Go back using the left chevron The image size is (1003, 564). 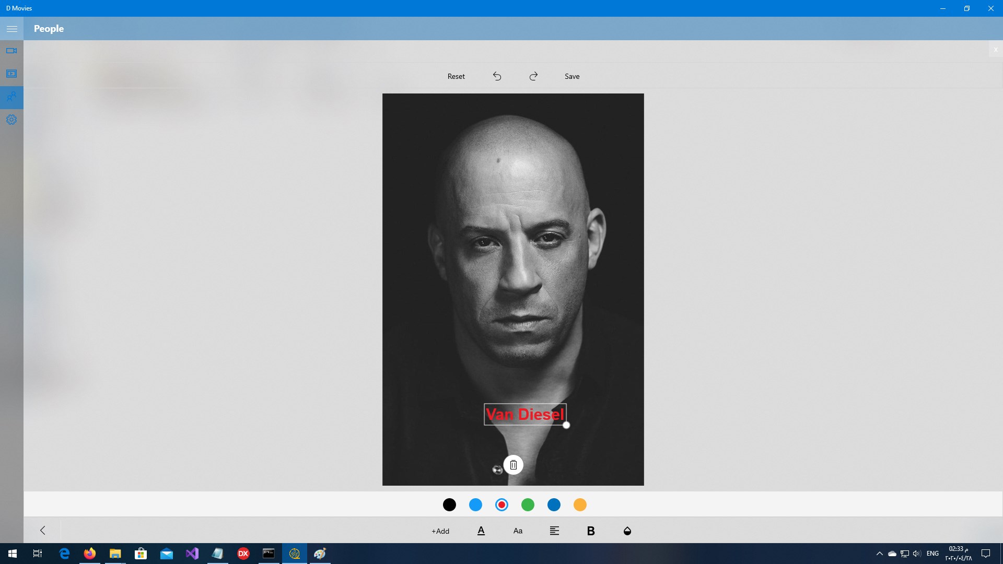point(43,530)
